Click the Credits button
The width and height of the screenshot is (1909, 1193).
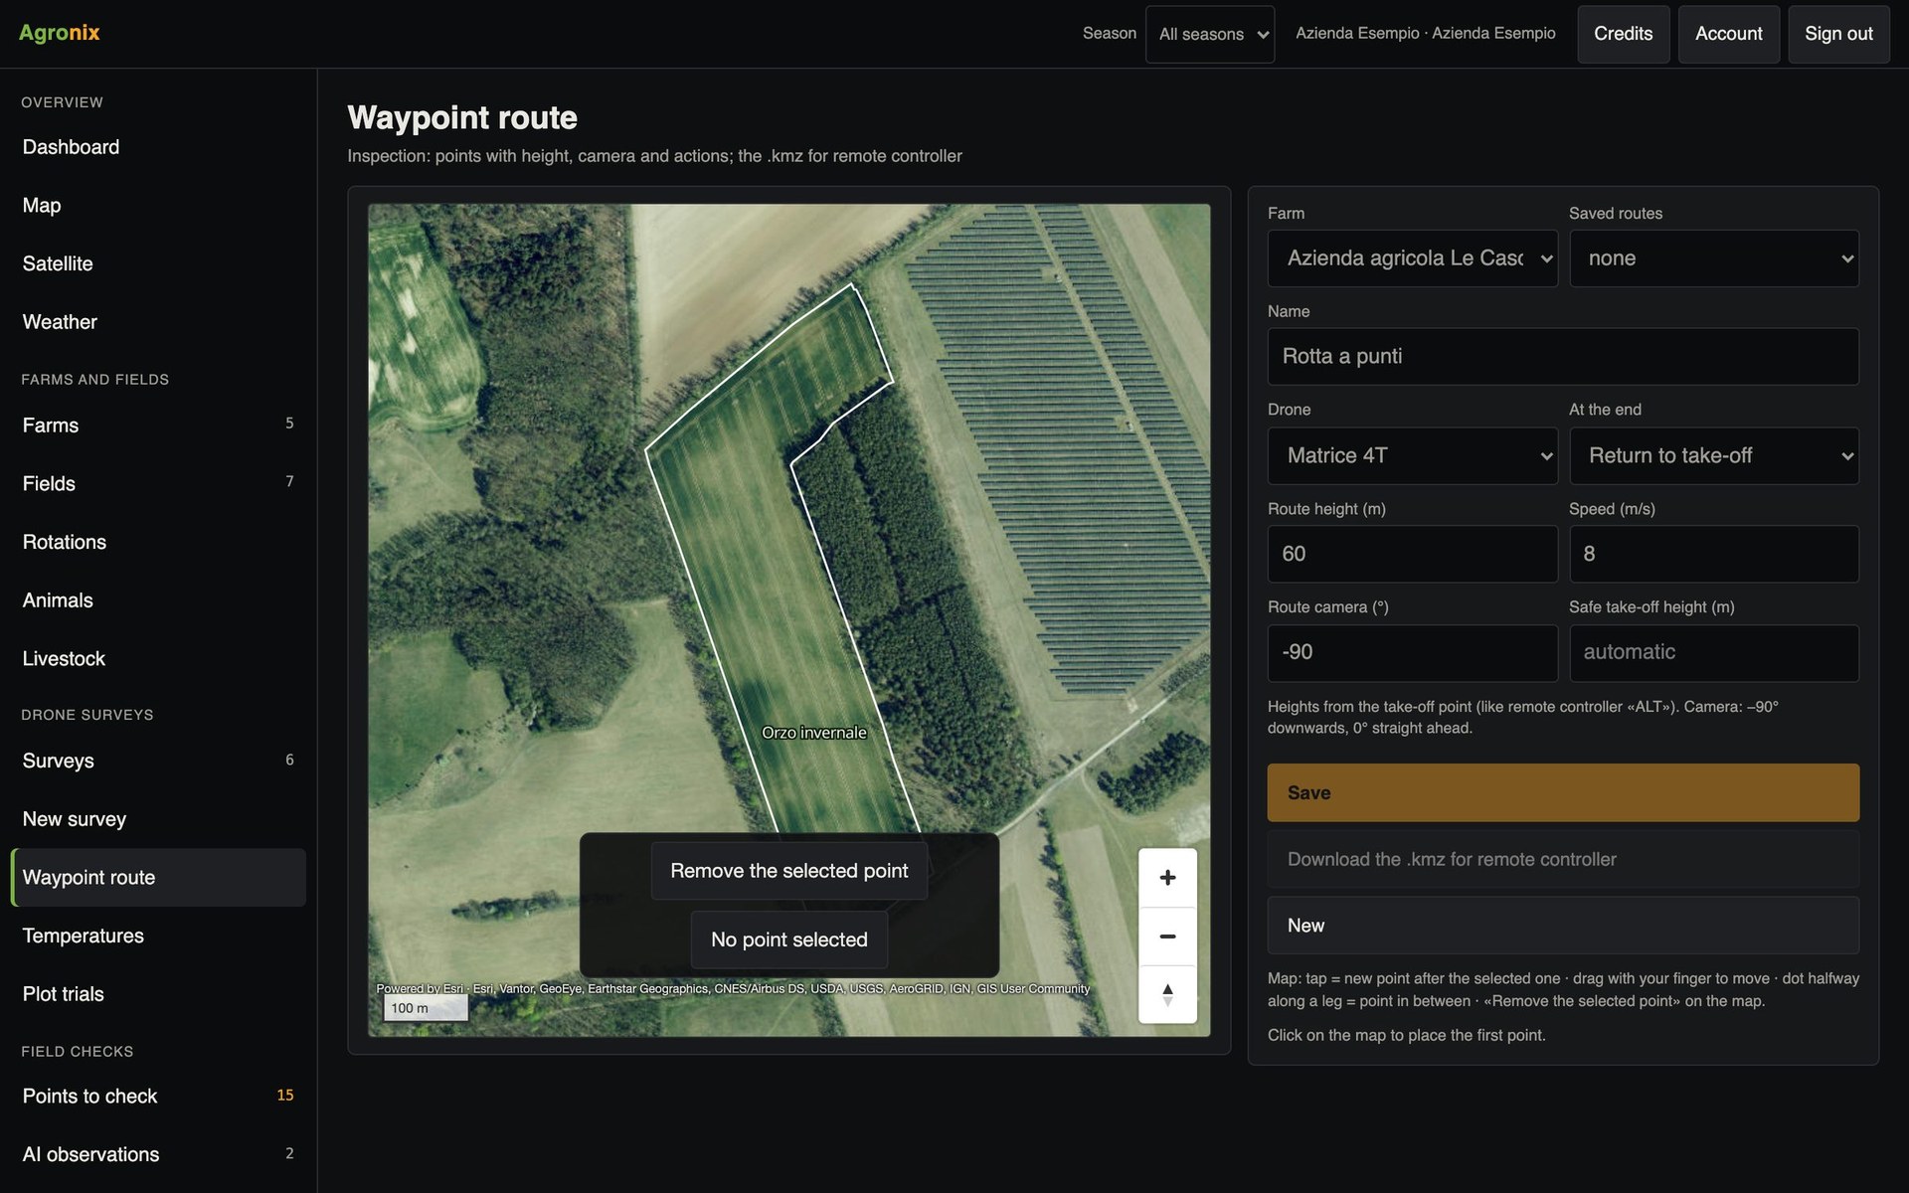point(1624,34)
